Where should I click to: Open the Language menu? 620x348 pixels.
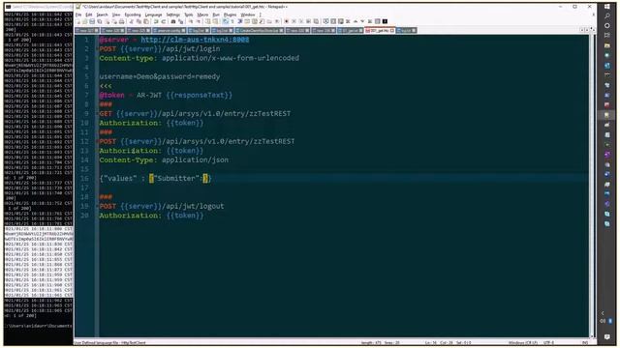pos(153,14)
